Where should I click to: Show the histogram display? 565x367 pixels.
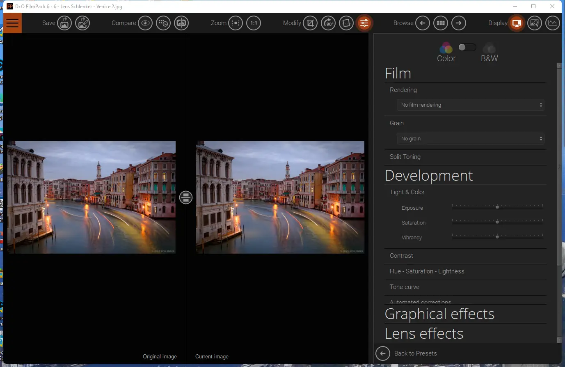553,23
